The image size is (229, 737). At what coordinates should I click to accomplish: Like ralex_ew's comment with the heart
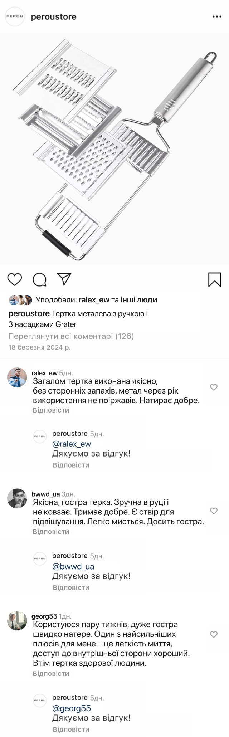pyautogui.click(x=214, y=387)
